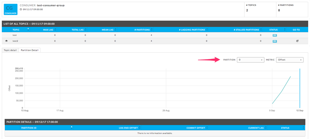Click the OK status badge for test2

275,41
